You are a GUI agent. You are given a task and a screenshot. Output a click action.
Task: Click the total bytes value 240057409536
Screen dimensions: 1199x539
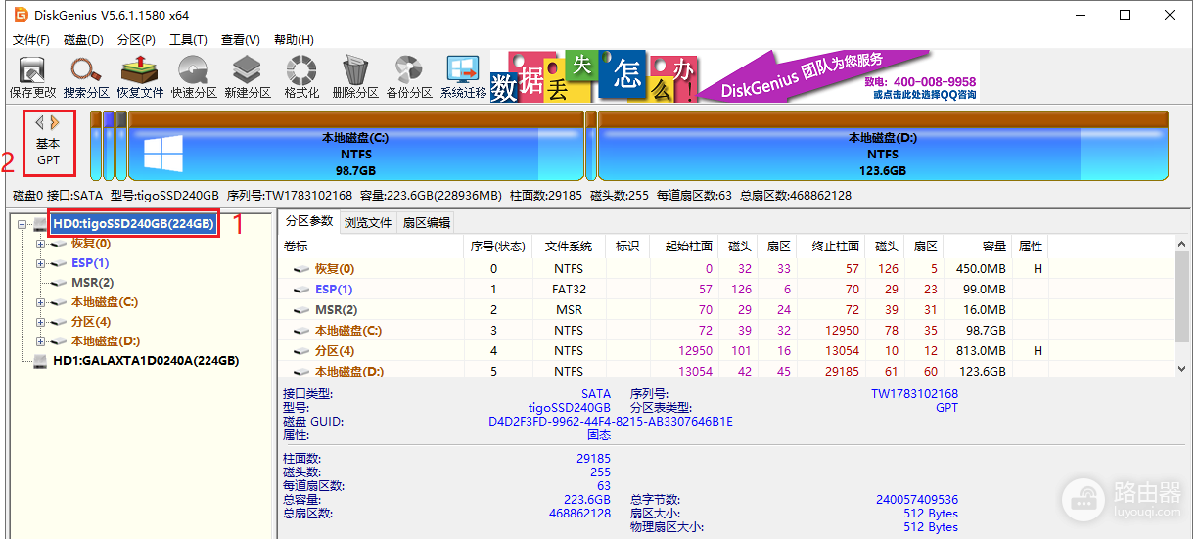coord(917,500)
